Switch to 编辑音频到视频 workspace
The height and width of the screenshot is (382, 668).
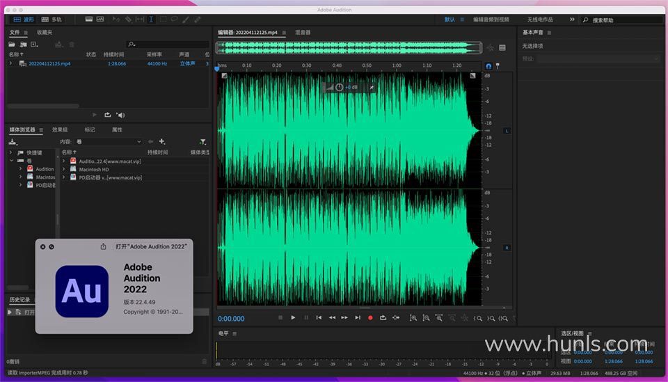point(491,19)
